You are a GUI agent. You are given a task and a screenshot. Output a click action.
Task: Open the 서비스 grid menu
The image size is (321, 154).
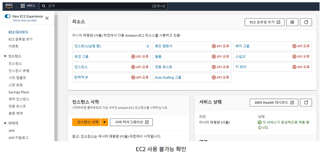(28, 6)
